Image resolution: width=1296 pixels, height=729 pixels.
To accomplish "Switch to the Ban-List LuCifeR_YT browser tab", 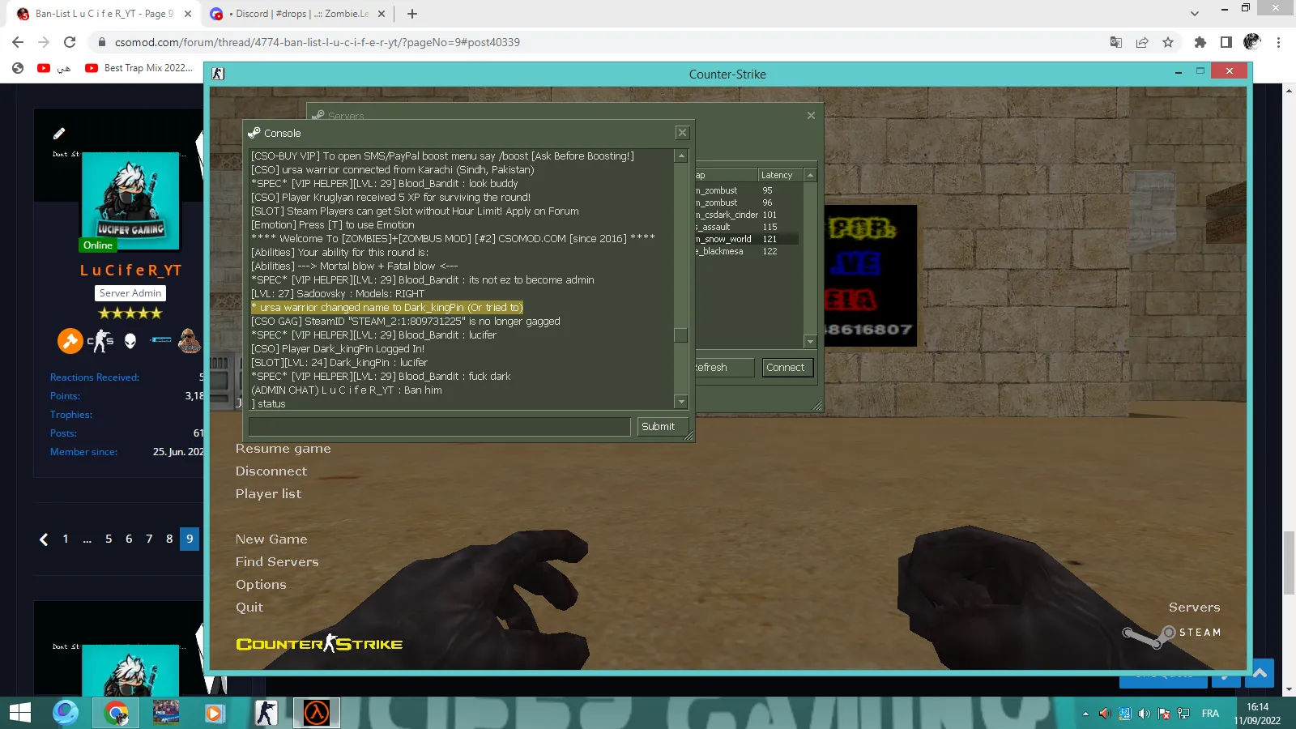I will click(103, 14).
